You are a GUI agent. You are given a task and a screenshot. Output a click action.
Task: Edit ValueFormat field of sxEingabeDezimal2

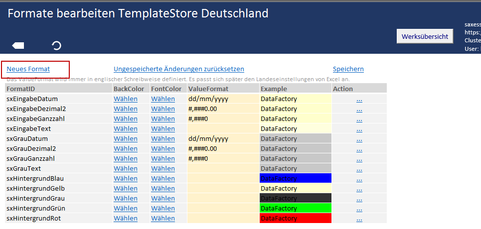[223, 109]
